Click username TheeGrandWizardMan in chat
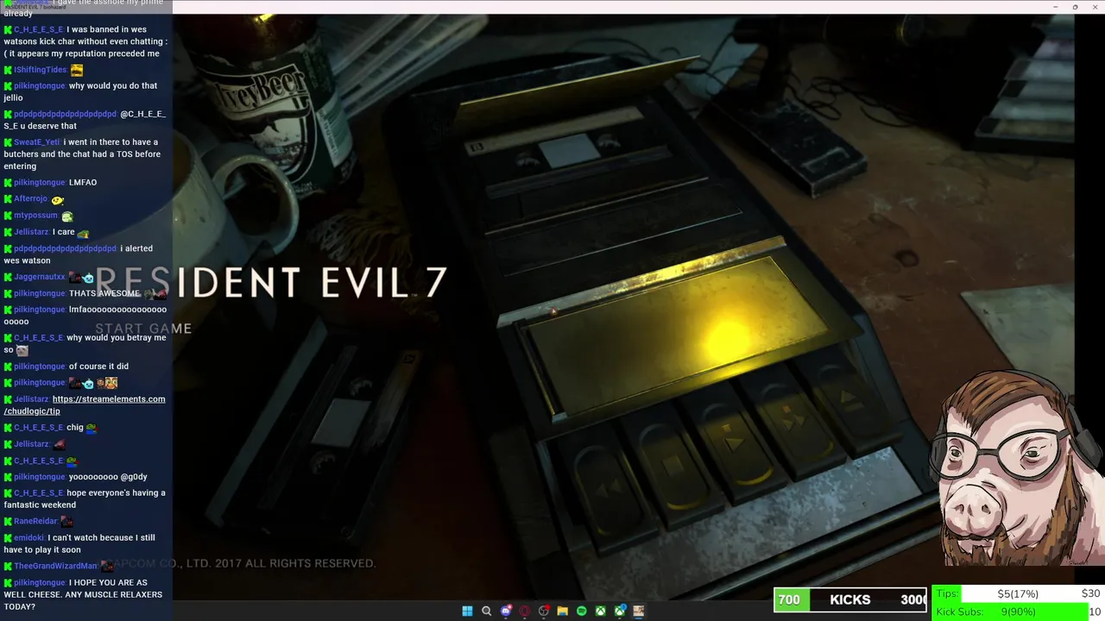1105x621 pixels. coord(56,566)
